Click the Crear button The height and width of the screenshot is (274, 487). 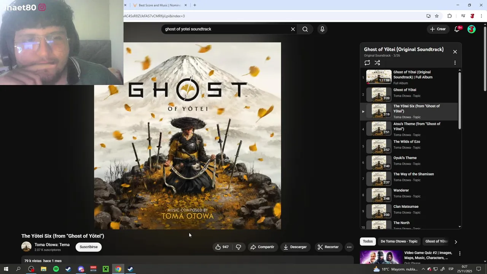click(438, 29)
